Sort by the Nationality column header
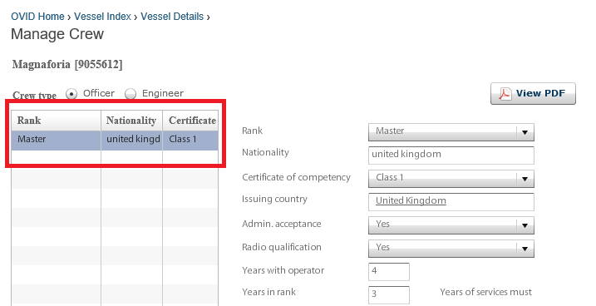Image resolution: width=596 pixels, height=306 pixels. 131,121
